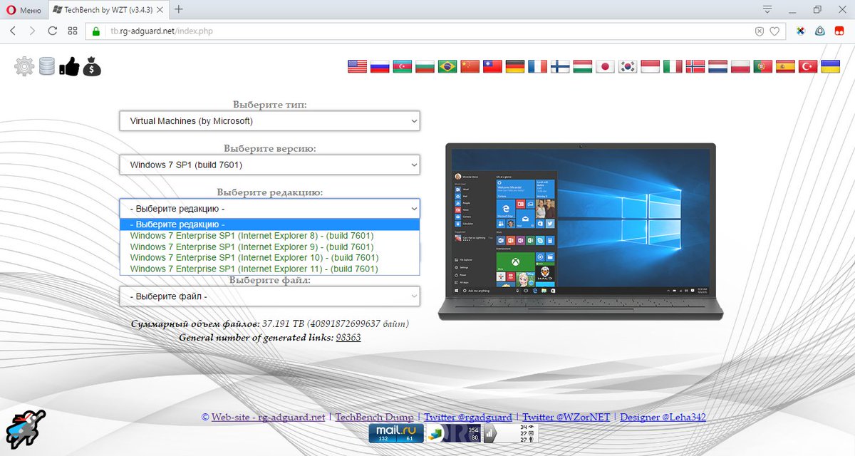Select Windows 7 Enterprise SP1 Internet Explorer 11 option
Screen dimensions: 855x456
[x=270, y=269]
